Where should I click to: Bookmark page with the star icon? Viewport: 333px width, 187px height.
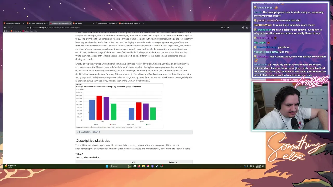(228, 28)
